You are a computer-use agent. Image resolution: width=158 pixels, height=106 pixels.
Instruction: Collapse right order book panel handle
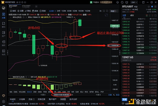coord(120,52)
